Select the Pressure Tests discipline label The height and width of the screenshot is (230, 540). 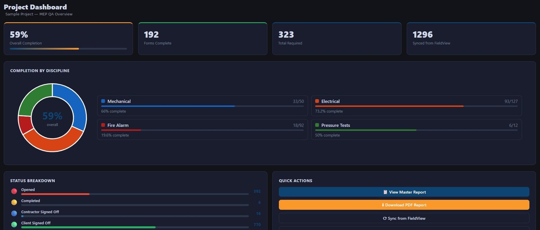(x=335, y=125)
